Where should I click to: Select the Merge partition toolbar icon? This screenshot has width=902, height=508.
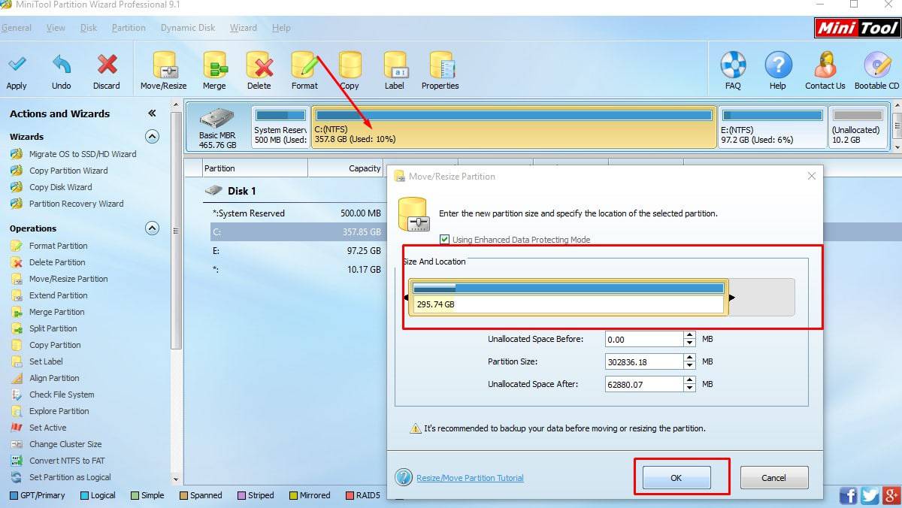[x=214, y=65]
